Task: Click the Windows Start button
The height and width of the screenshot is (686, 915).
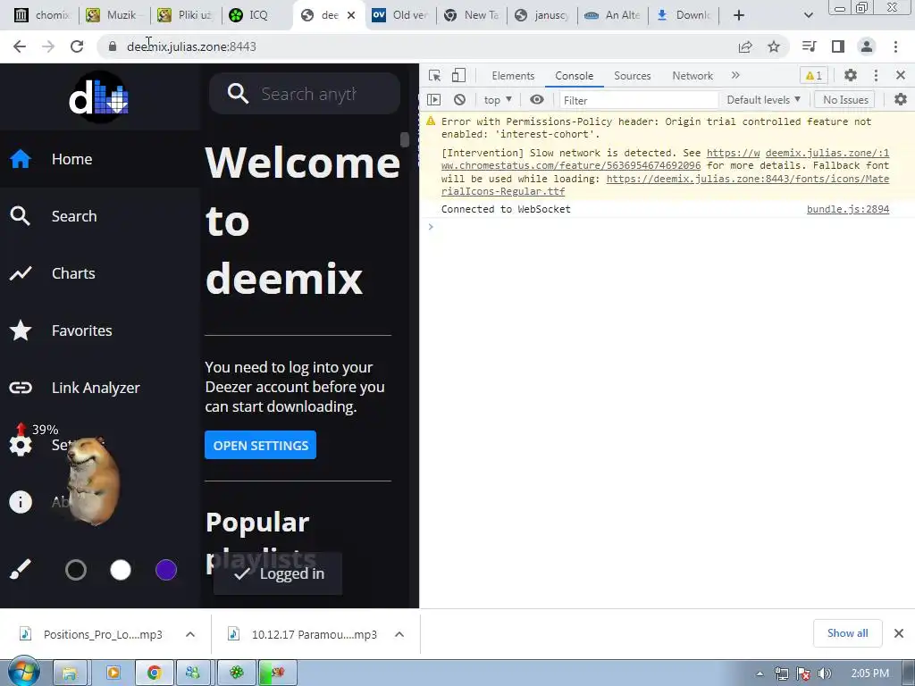Action: tap(22, 672)
